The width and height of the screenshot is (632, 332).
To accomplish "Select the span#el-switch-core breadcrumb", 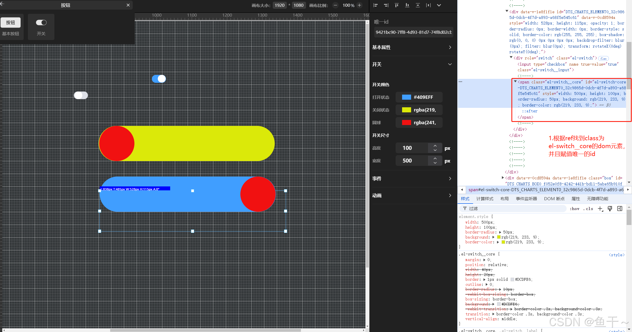I will [x=546, y=190].
